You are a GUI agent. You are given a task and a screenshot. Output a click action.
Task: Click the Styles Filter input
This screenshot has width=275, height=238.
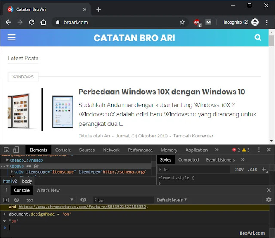tap(194, 169)
